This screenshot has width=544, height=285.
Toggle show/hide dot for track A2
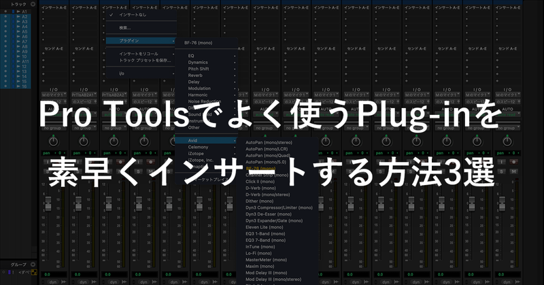pos(5,16)
